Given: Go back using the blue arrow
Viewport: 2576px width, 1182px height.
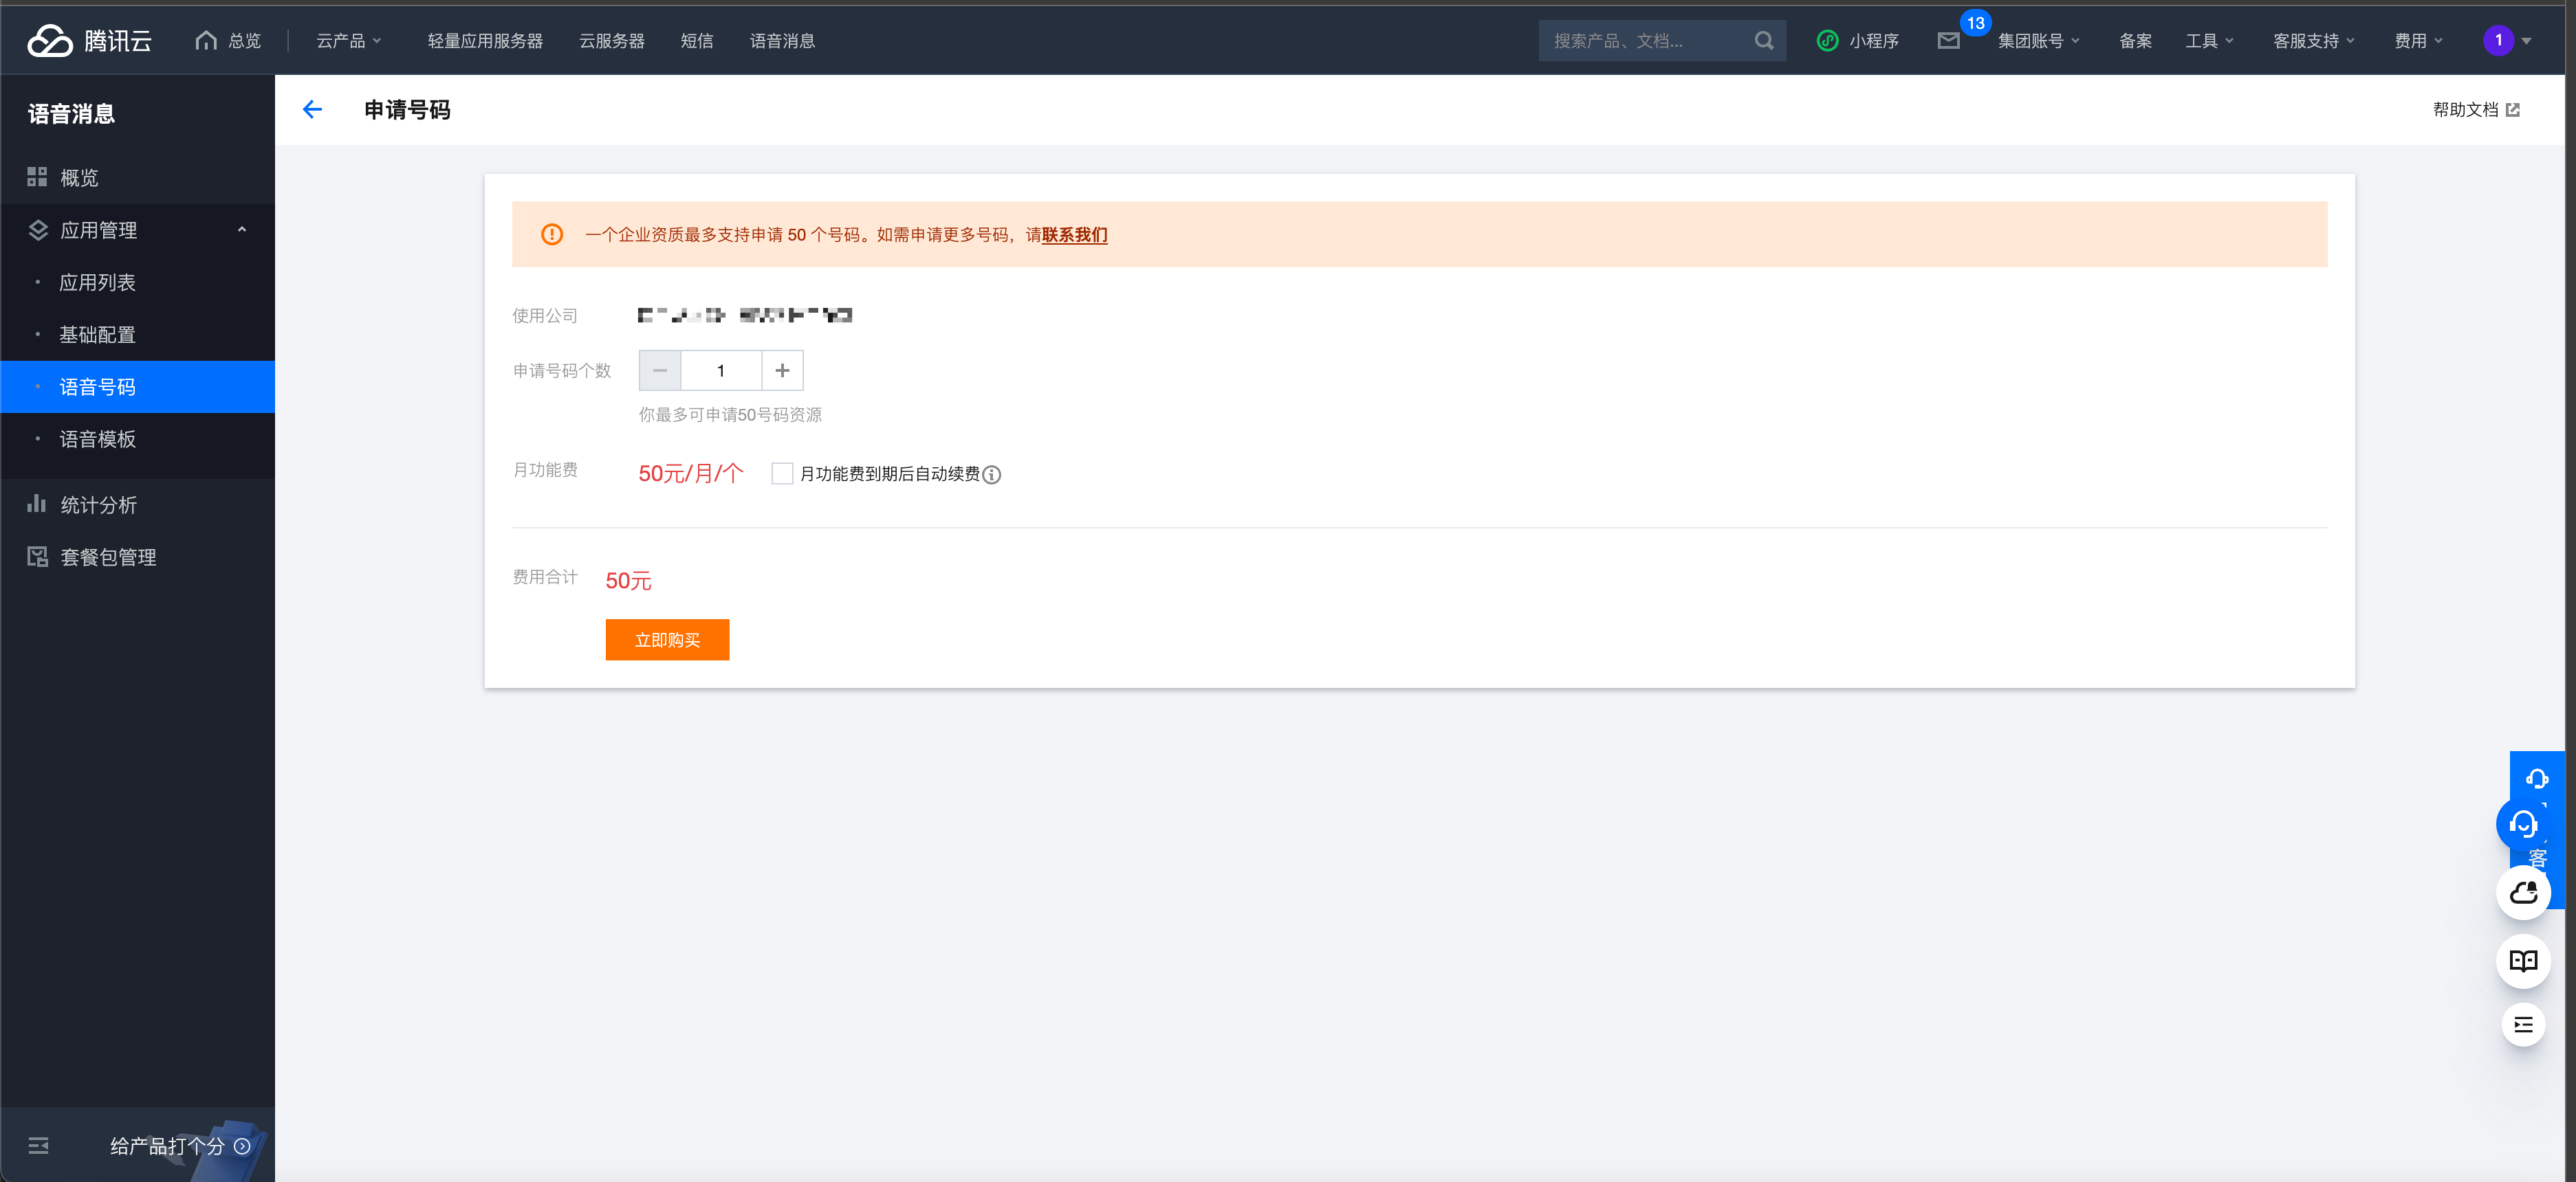Looking at the screenshot, I should 312,110.
